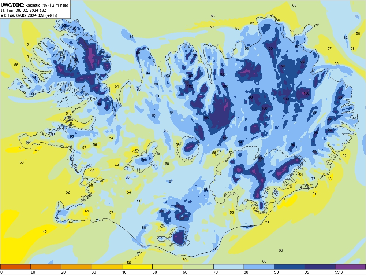Click the 70–80 light blue legend swatch

pos(228,267)
